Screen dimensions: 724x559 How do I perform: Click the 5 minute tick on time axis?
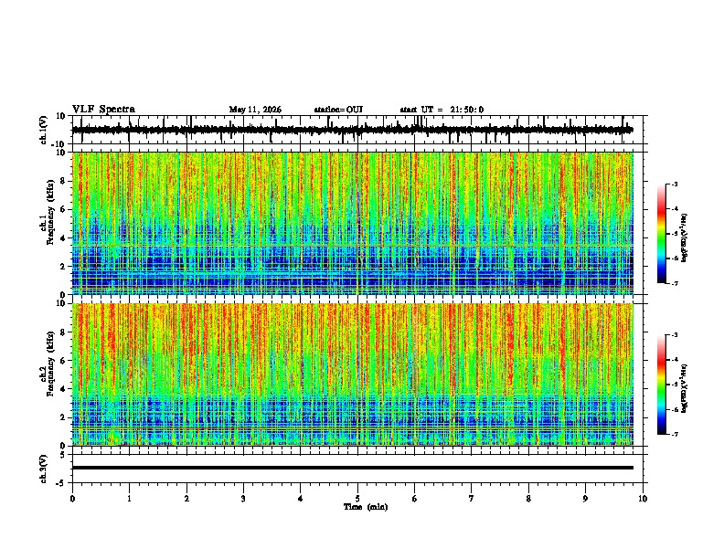tap(357, 499)
